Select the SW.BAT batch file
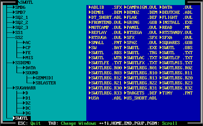The width and height of the screenshot is (203, 126). [x=106, y=47]
